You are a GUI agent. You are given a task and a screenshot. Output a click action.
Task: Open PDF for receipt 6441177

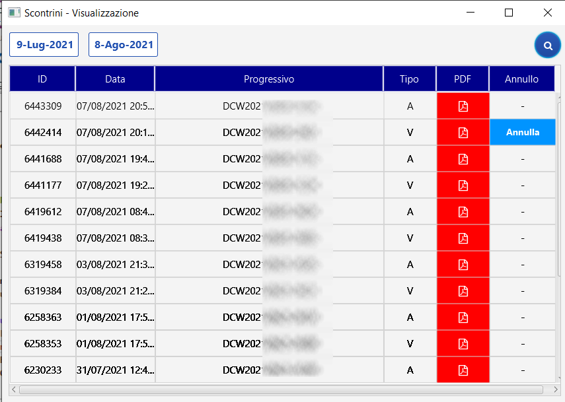[x=463, y=185]
